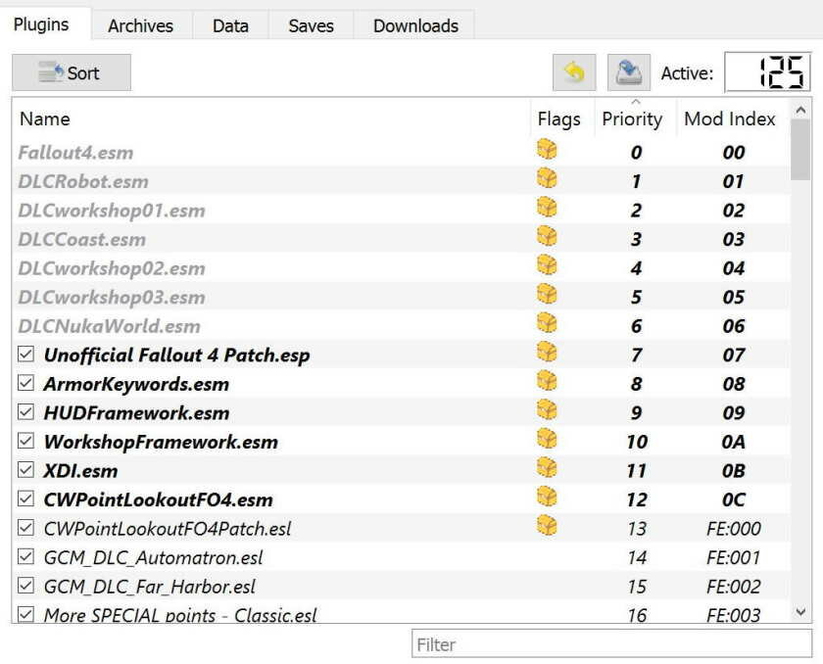823x664 pixels.
Task: Click archive flag icon for XDI.esm
Action: [x=547, y=467]
